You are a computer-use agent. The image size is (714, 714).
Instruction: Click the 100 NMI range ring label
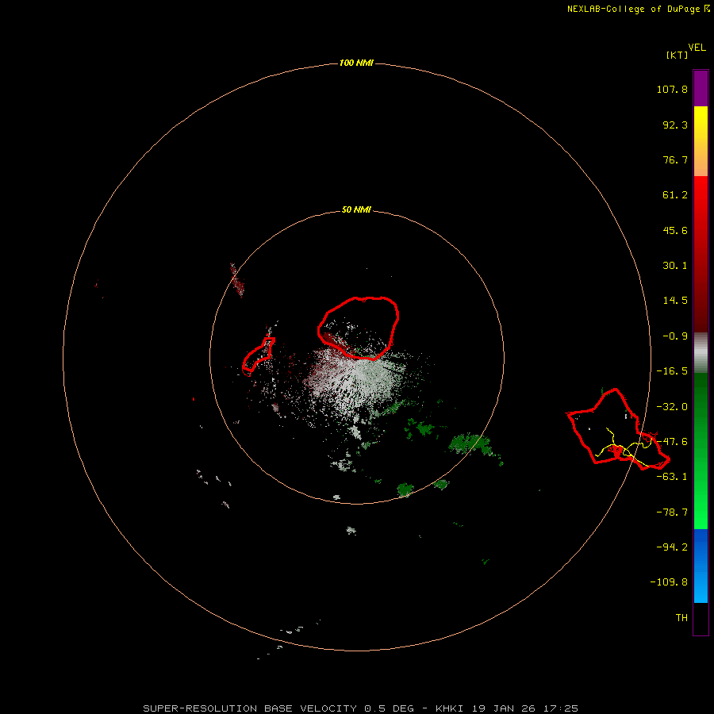pyautogui.click(x=356, y=63)
